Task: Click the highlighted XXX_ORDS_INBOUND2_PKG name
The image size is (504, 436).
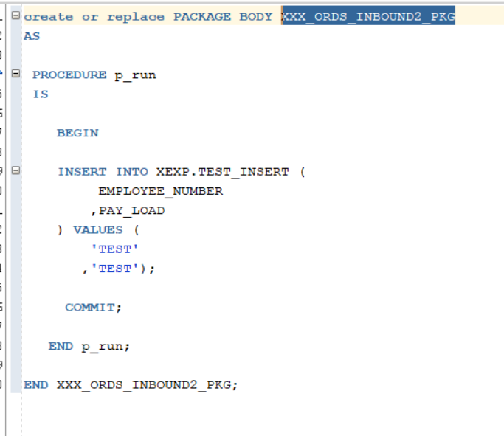Action: tap(368, 16)
